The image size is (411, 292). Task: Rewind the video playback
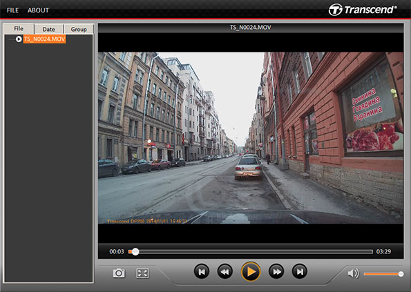(x=225, y=271)
